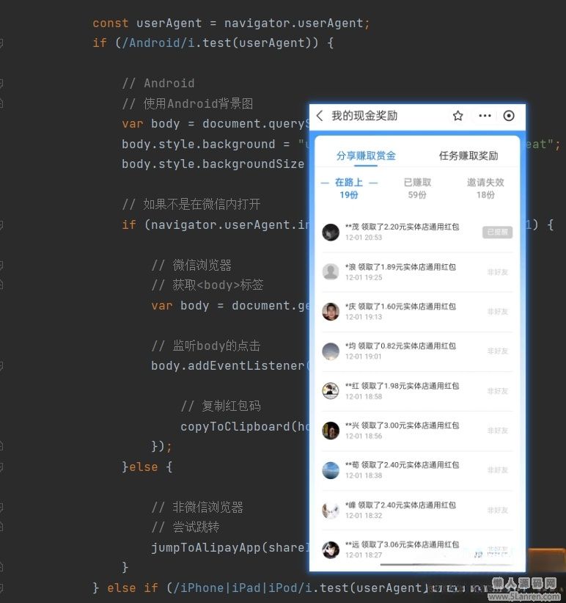This screenshot has height=603, width=566.
Task: Click the gray 已提醒 button
Action: tap(497, 232)
